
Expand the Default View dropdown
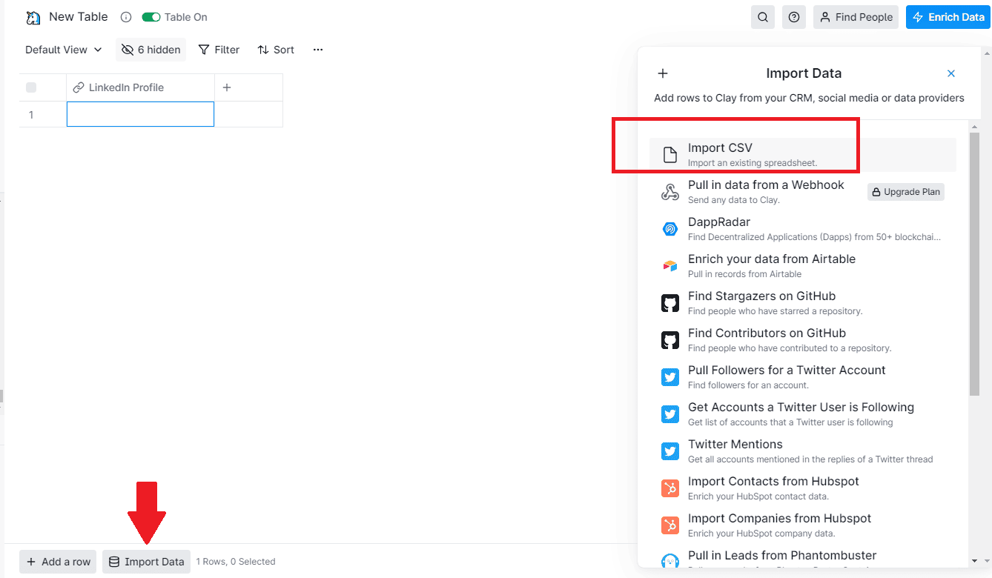(63, 50)
